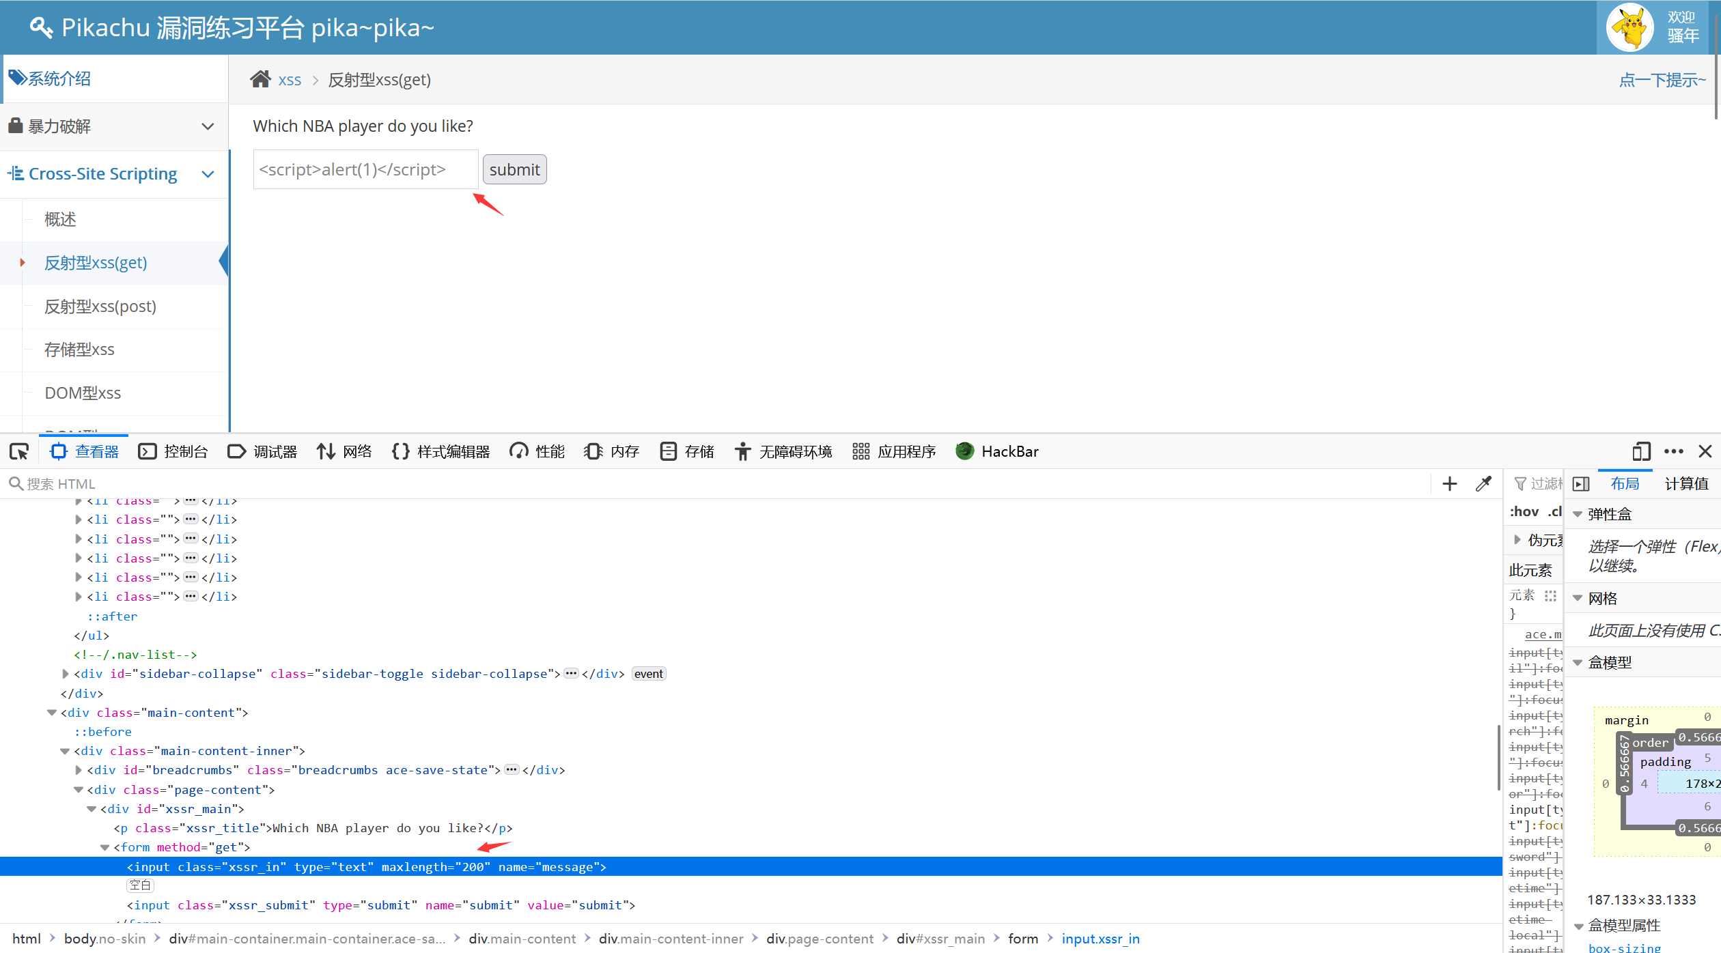
Task: Click the Pikachu avatar in header
Action: (1630, 28)
